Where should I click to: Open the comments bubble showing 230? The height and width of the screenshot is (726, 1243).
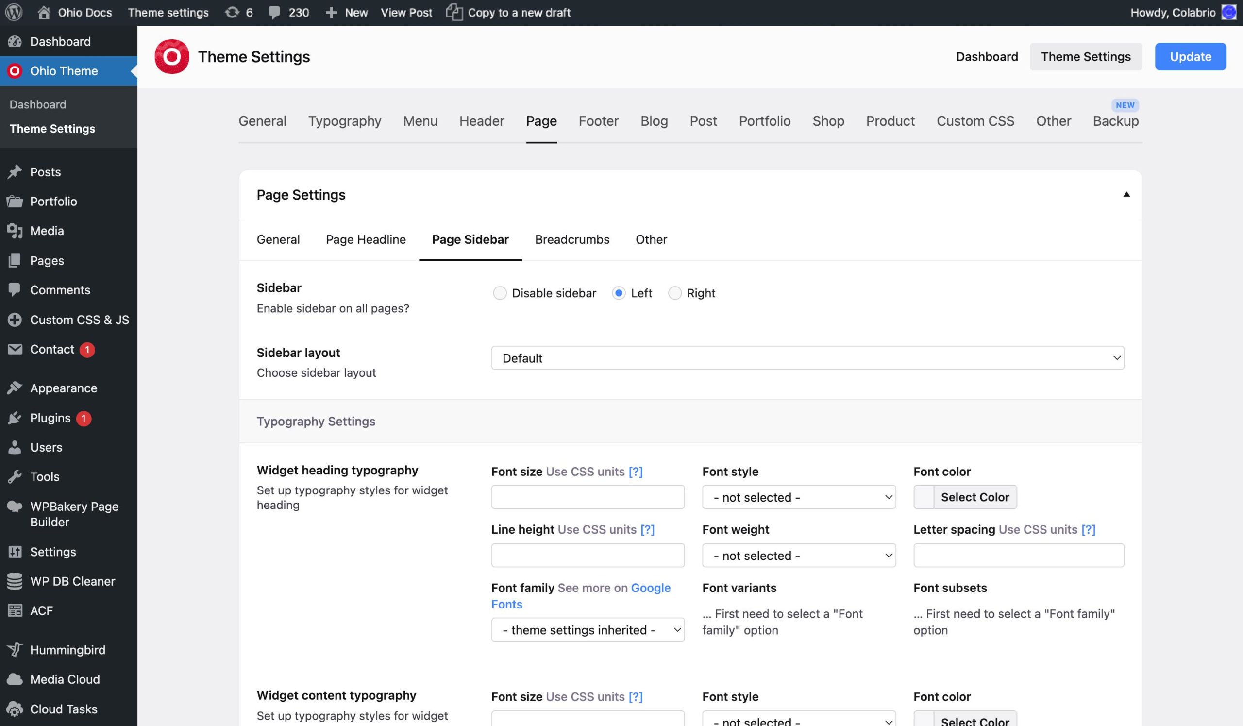coord(274,13)
